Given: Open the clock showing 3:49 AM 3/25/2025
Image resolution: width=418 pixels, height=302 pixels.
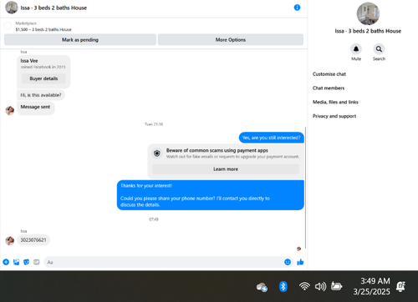Looking at the screenshot, I should pyautogui.click(x=372, y=286).
